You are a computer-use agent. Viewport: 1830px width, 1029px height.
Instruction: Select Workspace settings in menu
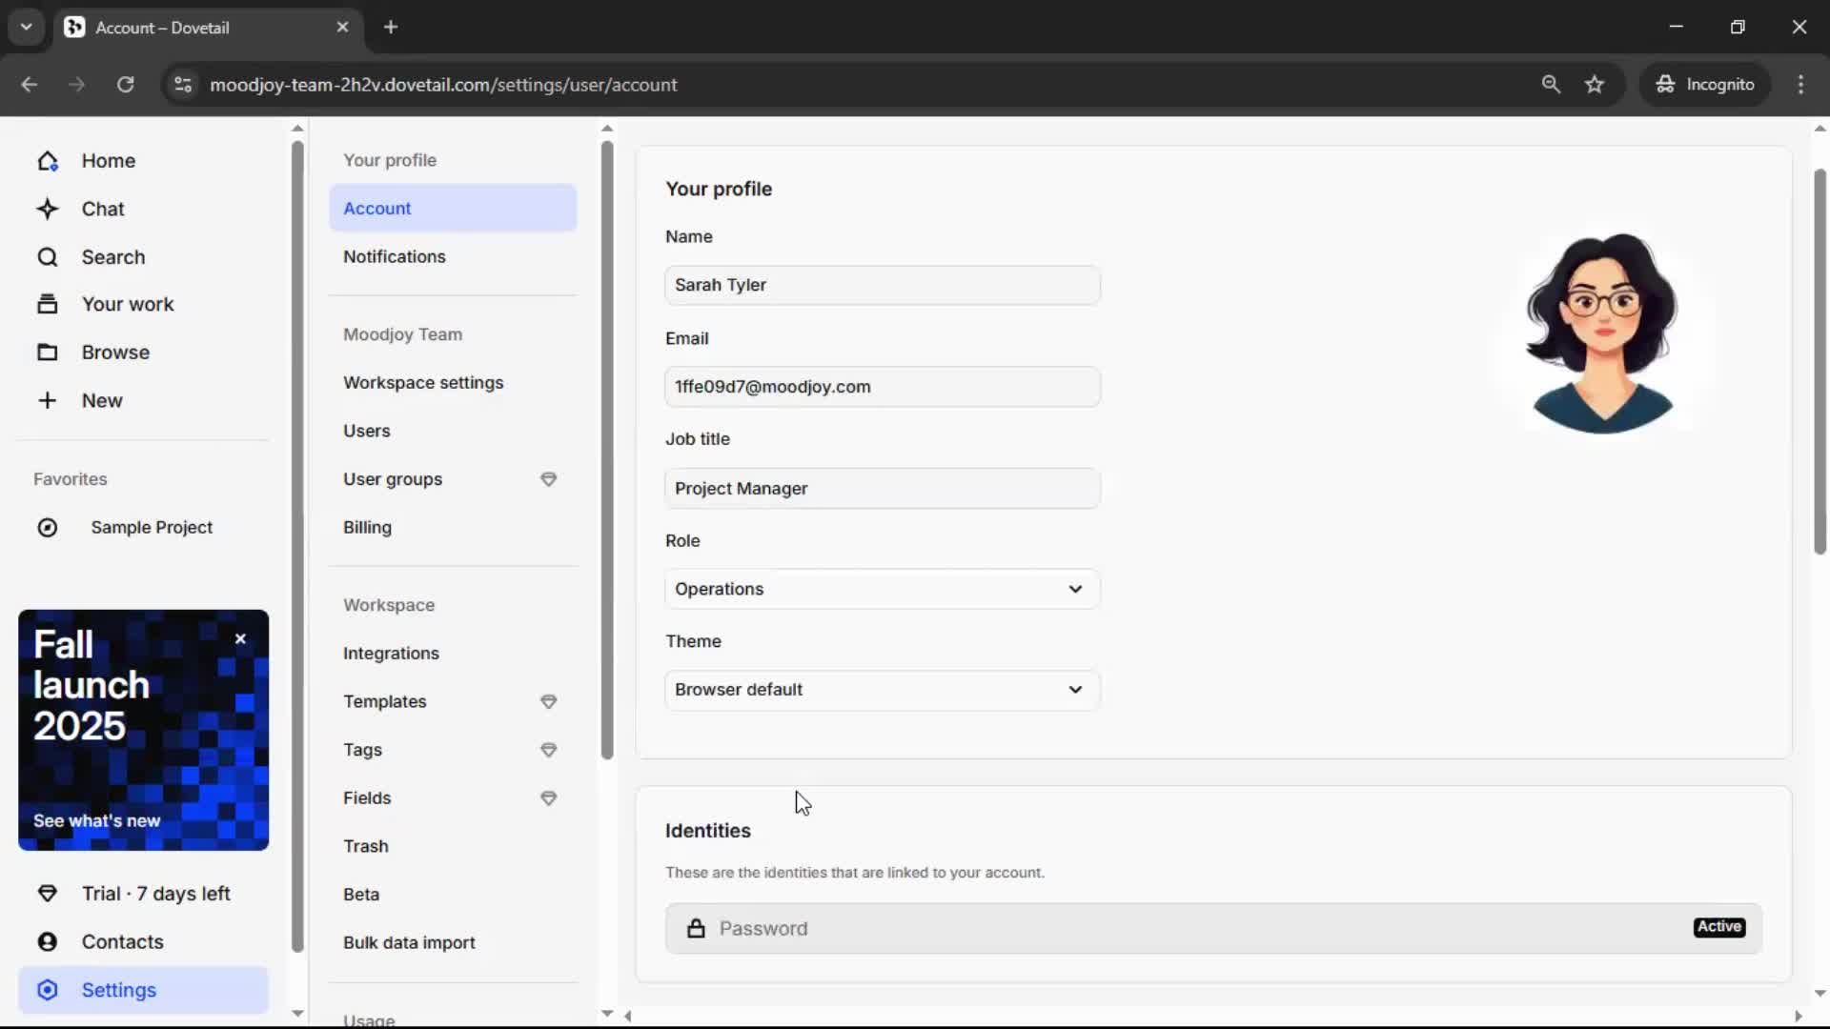[x=423, y=383]
